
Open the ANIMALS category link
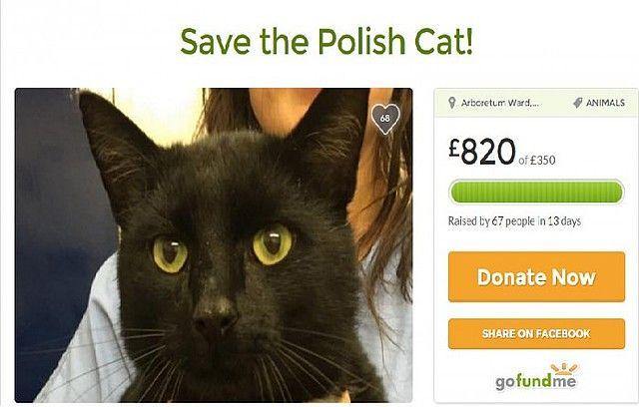605,103
